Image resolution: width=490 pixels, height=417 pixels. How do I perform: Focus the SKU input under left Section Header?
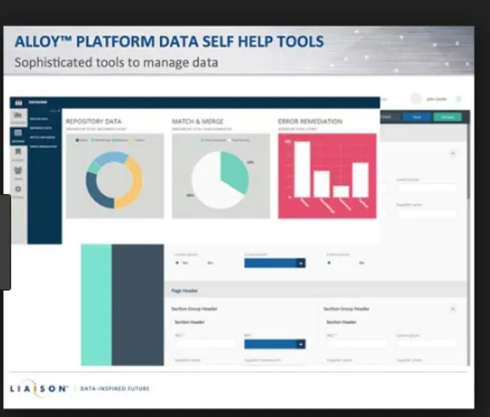[205, 344]
